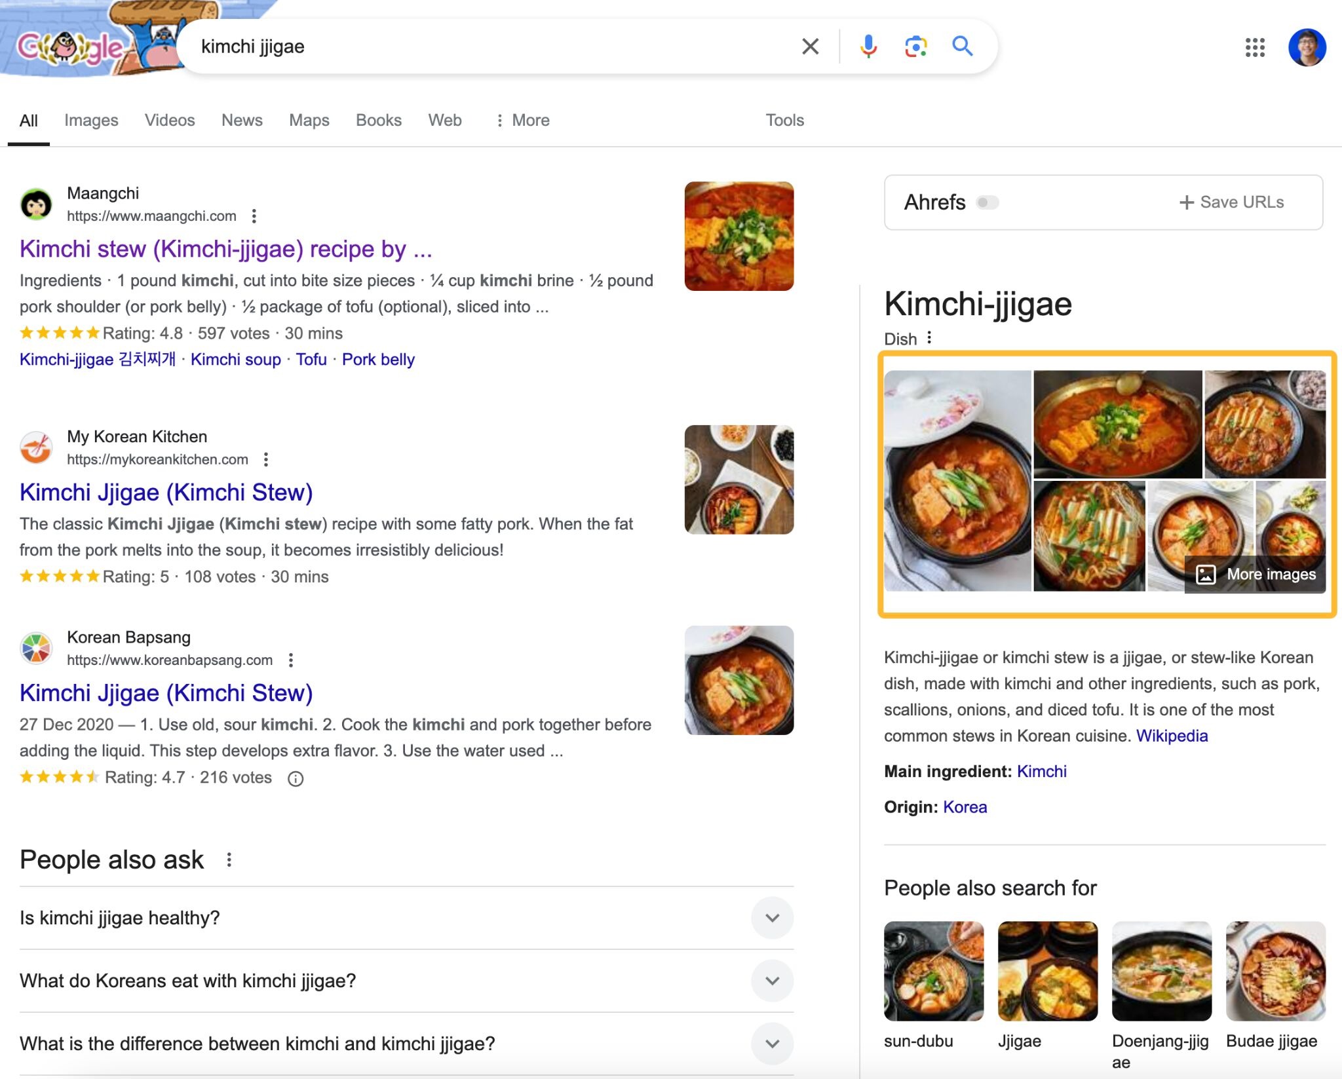The width and height of the screenshot is (1342, 1079).
Task: Click the search magnifier icon
Action: point(962,46)
